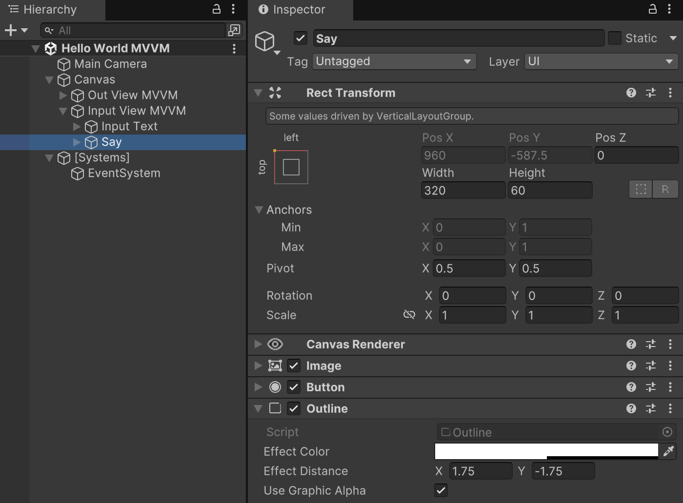
Task: Click the Rect Transform help icon
Action: (631, 93)
